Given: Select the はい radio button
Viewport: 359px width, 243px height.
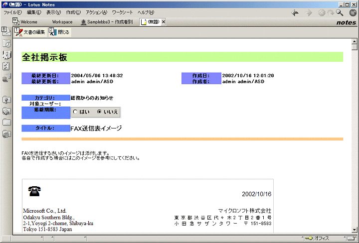Looking at the screenshot, I should [x=75, y=112].
